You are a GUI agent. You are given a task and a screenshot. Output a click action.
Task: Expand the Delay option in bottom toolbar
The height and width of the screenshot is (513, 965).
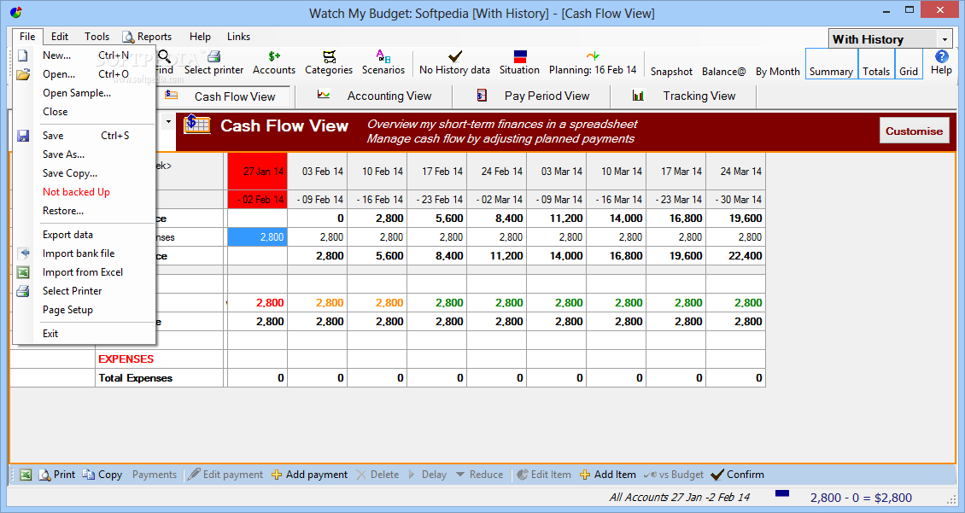coord(427,475)
